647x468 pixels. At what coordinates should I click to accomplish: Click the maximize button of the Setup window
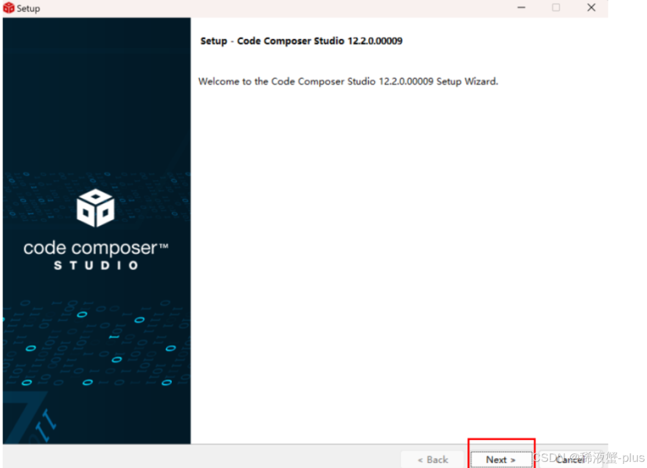pos(555,8)
